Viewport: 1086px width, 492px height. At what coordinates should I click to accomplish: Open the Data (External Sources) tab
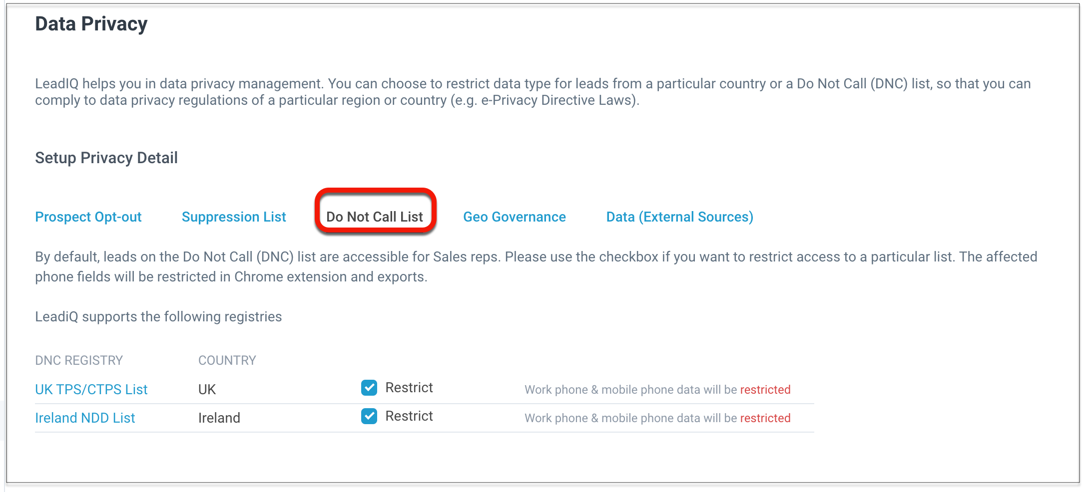pos(679,217)
